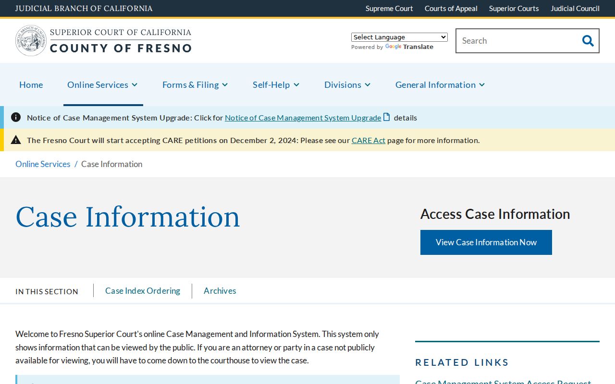Open the Superior Courts link
This screenshot has width=615, height=384.
pyautogui.click(x=514, y=8)
